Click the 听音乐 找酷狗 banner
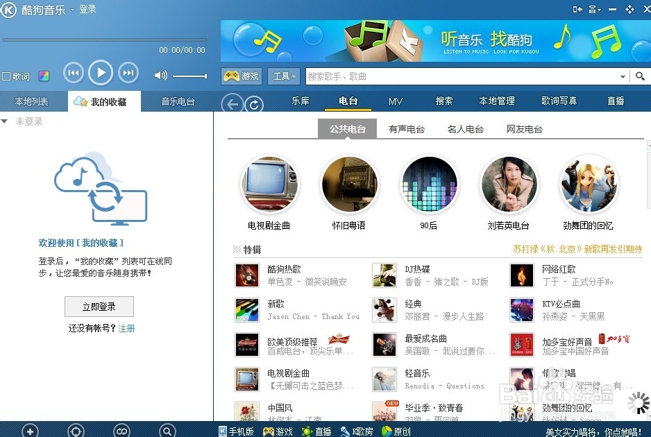 point(436,41)
